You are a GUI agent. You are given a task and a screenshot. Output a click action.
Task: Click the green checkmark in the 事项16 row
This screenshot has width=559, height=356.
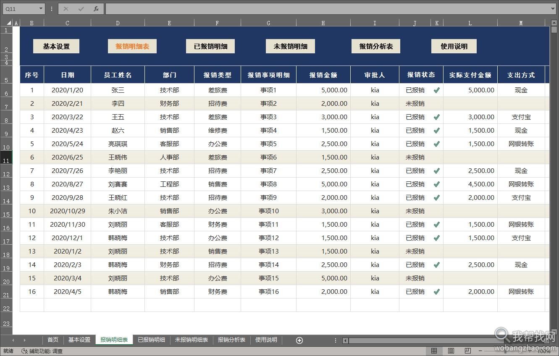(437, 291)
